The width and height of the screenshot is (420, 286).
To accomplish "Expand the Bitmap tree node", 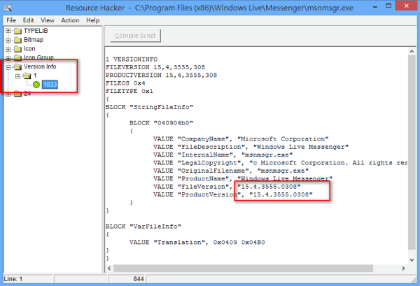I will pyautogui.click(x=8, y=41).
